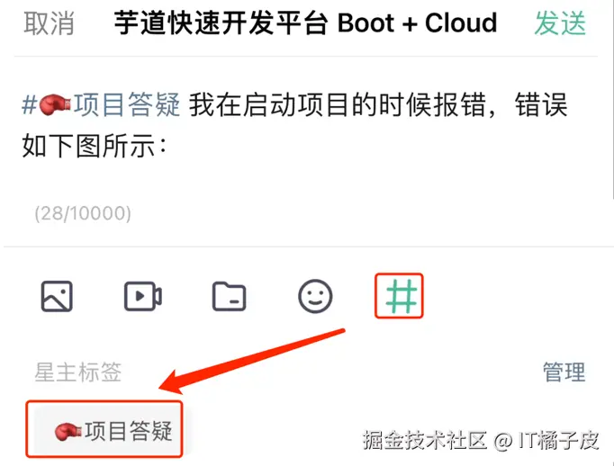Open 管理 to manage tags

pos(564,372)
